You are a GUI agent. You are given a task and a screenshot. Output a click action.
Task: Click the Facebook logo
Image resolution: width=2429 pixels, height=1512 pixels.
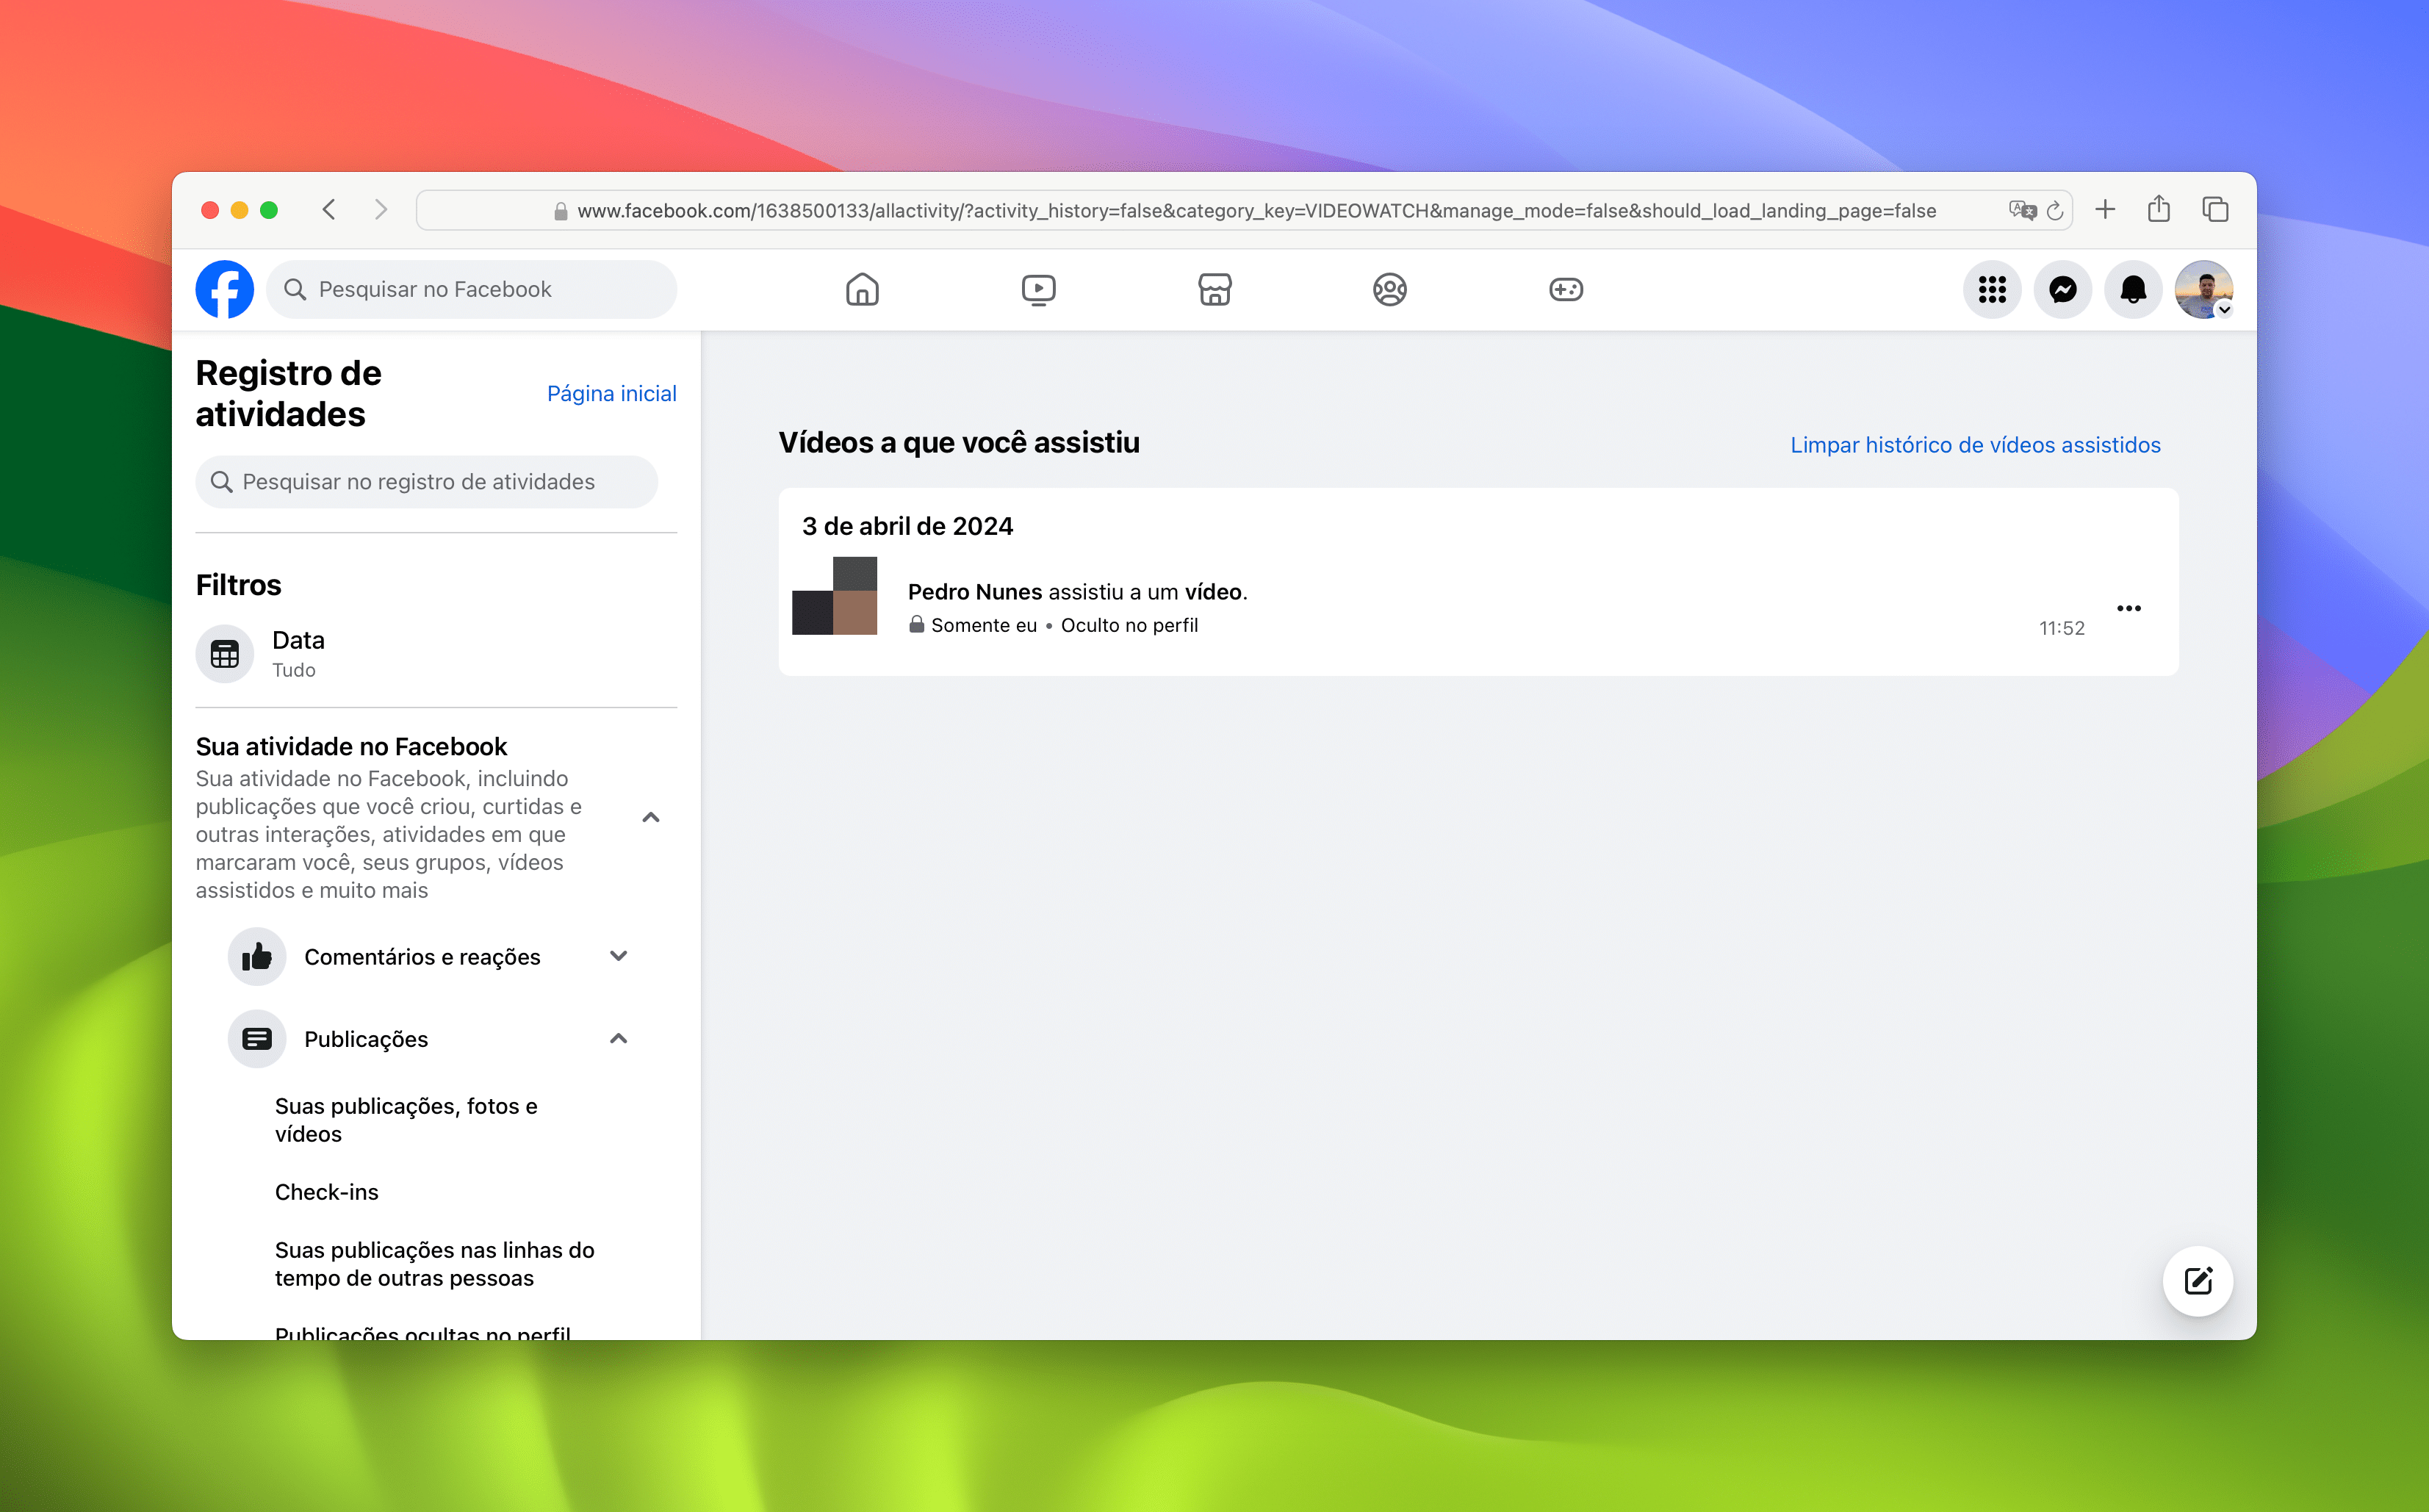point(224,289)
